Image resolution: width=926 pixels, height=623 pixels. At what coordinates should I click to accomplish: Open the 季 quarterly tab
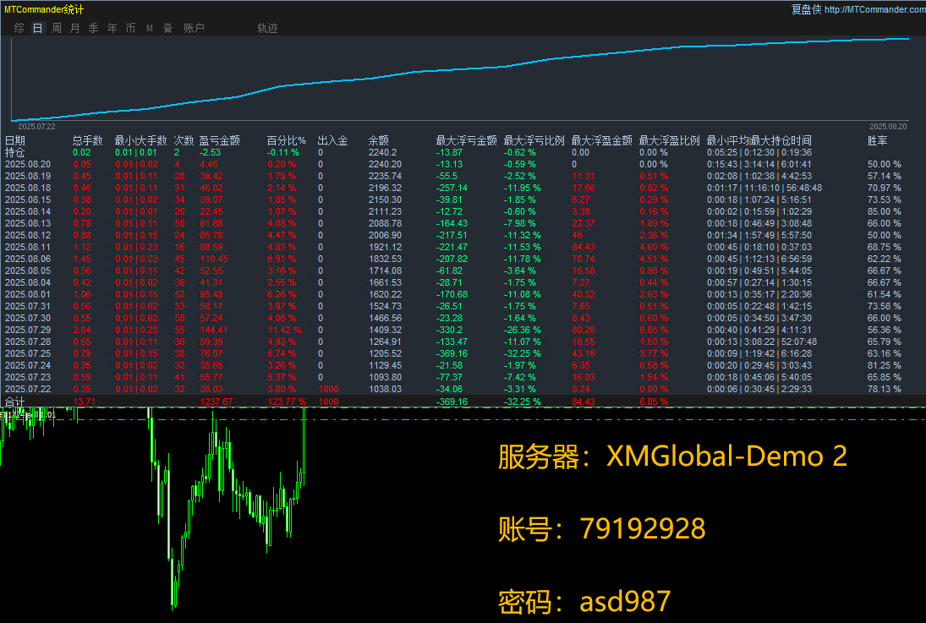coord(93,28)
